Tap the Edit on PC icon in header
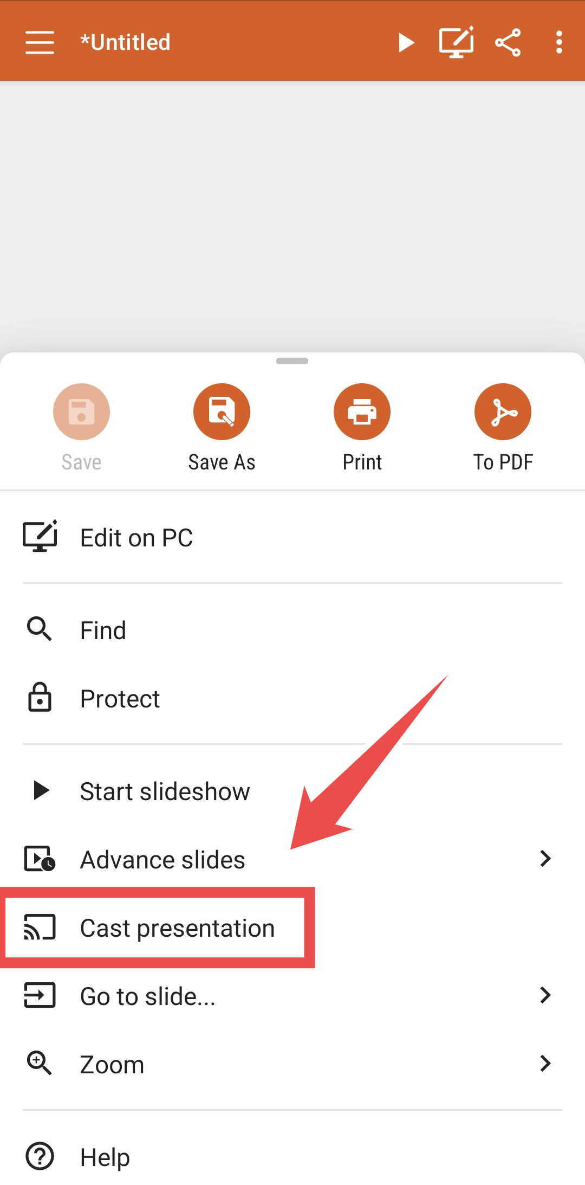Viewport: 585px width, 1185px height. point(456,42)
